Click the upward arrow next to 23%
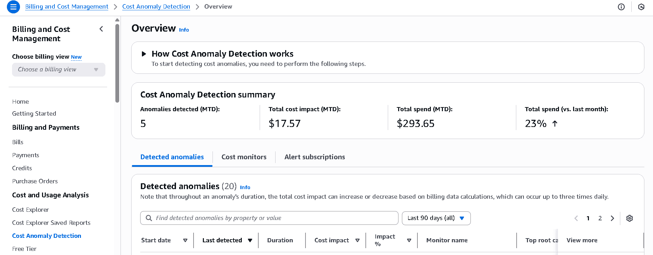 [x=555, y=124]
